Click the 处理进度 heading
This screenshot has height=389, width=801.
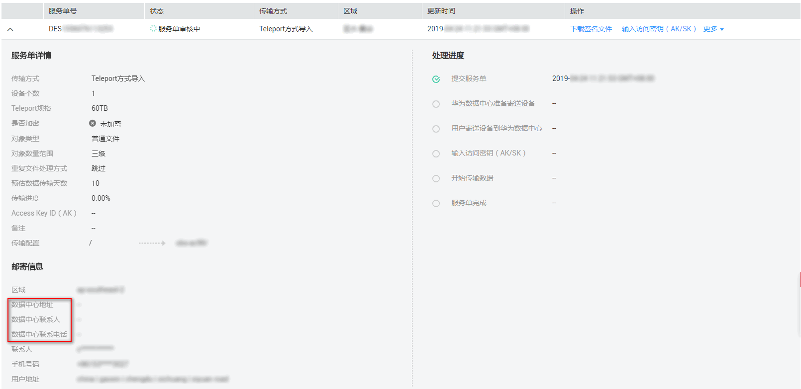(448, 56)
